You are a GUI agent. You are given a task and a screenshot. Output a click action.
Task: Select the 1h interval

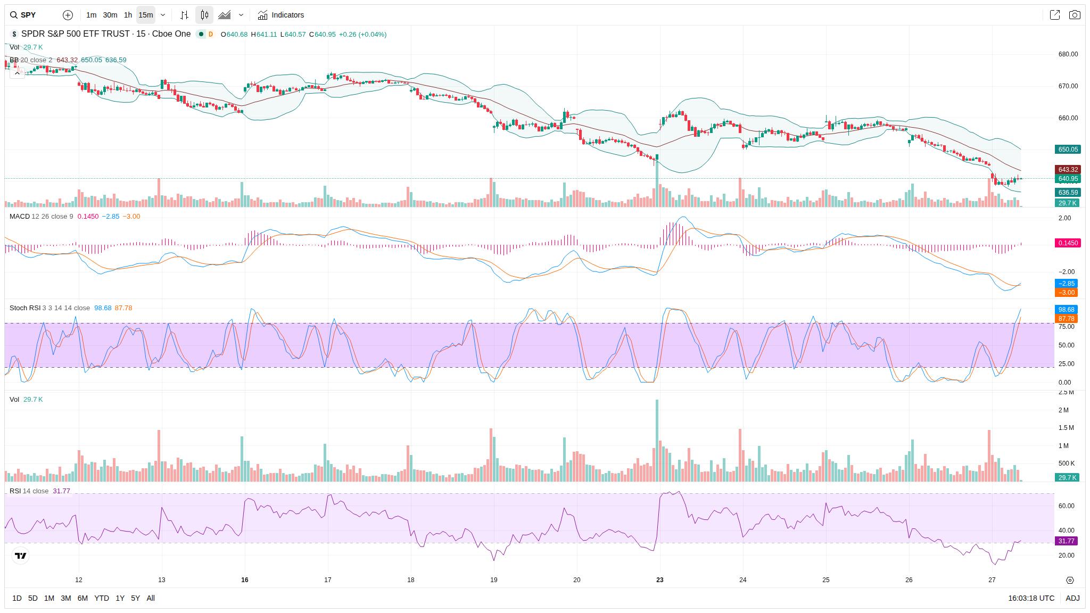point(128,15)
